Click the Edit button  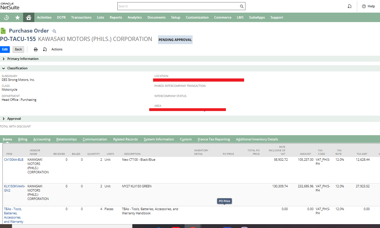[x=5, y=49]
